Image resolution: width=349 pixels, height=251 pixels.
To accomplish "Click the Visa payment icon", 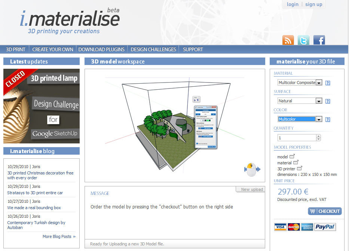I will point(280,227).
